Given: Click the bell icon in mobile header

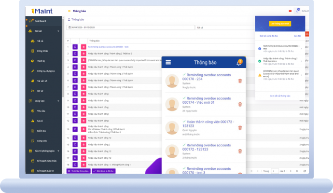Looking at the screenshot, I should [x=239, y=62].
